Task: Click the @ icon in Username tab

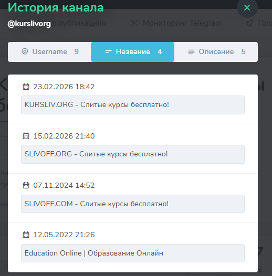Action: (x=25, y=51)
